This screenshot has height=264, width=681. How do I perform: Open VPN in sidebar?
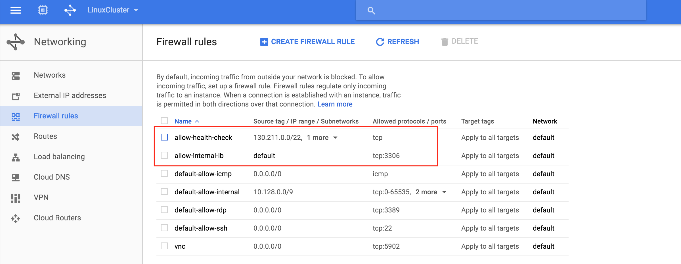(41, 197)
